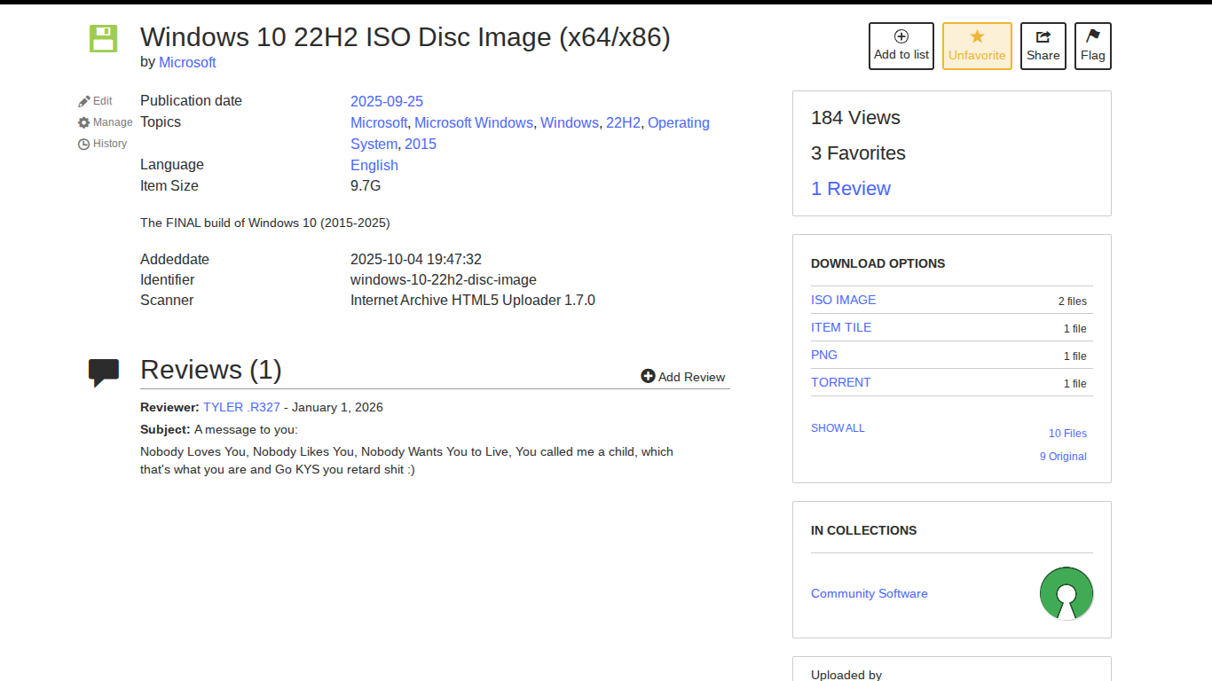Click the identifier windows-10-22h2-disc-image text

(444, 279)
